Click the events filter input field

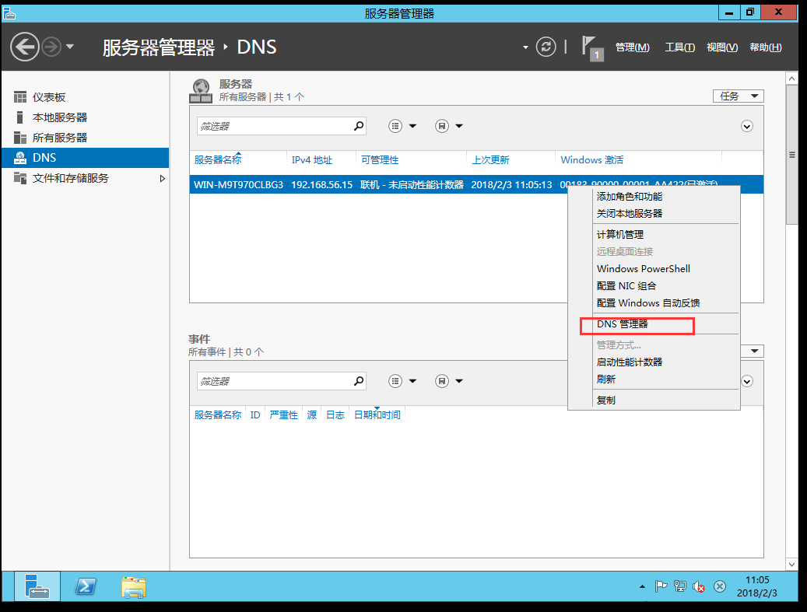(275, 381)
